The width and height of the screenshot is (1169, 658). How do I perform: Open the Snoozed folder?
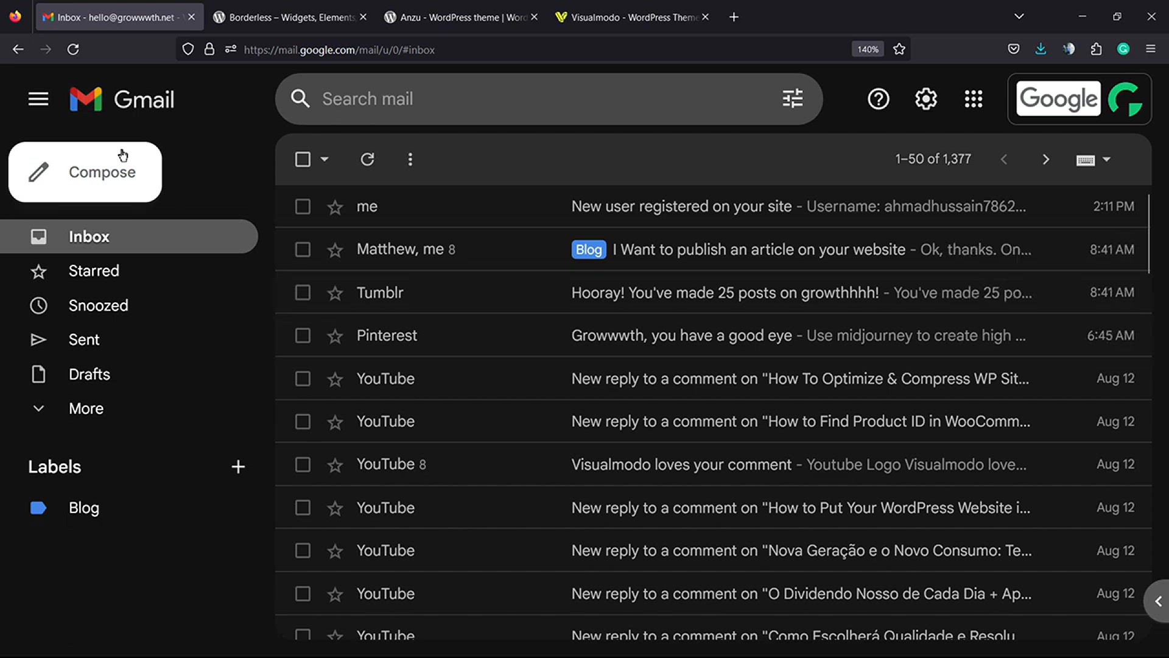pos(129,305)
